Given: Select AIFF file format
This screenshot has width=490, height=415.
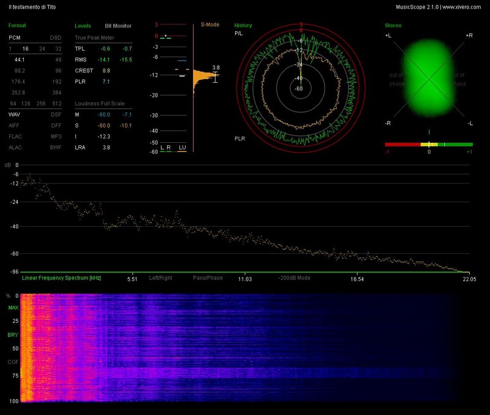Looking at the screenshot, I should point(14,126).
